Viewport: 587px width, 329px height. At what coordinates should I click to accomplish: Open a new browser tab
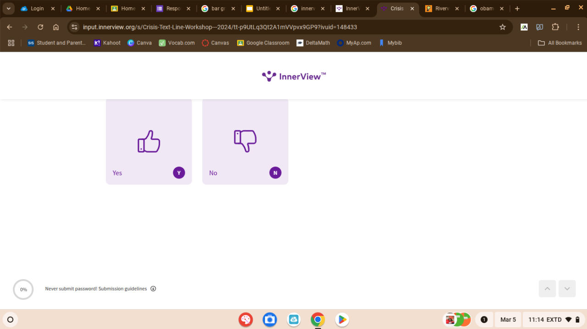pyautogui.click(x=517, y=9)
